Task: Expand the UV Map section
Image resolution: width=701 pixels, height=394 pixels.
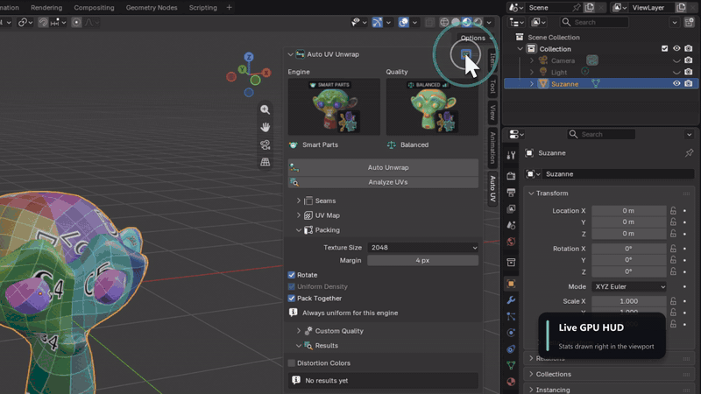Action: 299,215
